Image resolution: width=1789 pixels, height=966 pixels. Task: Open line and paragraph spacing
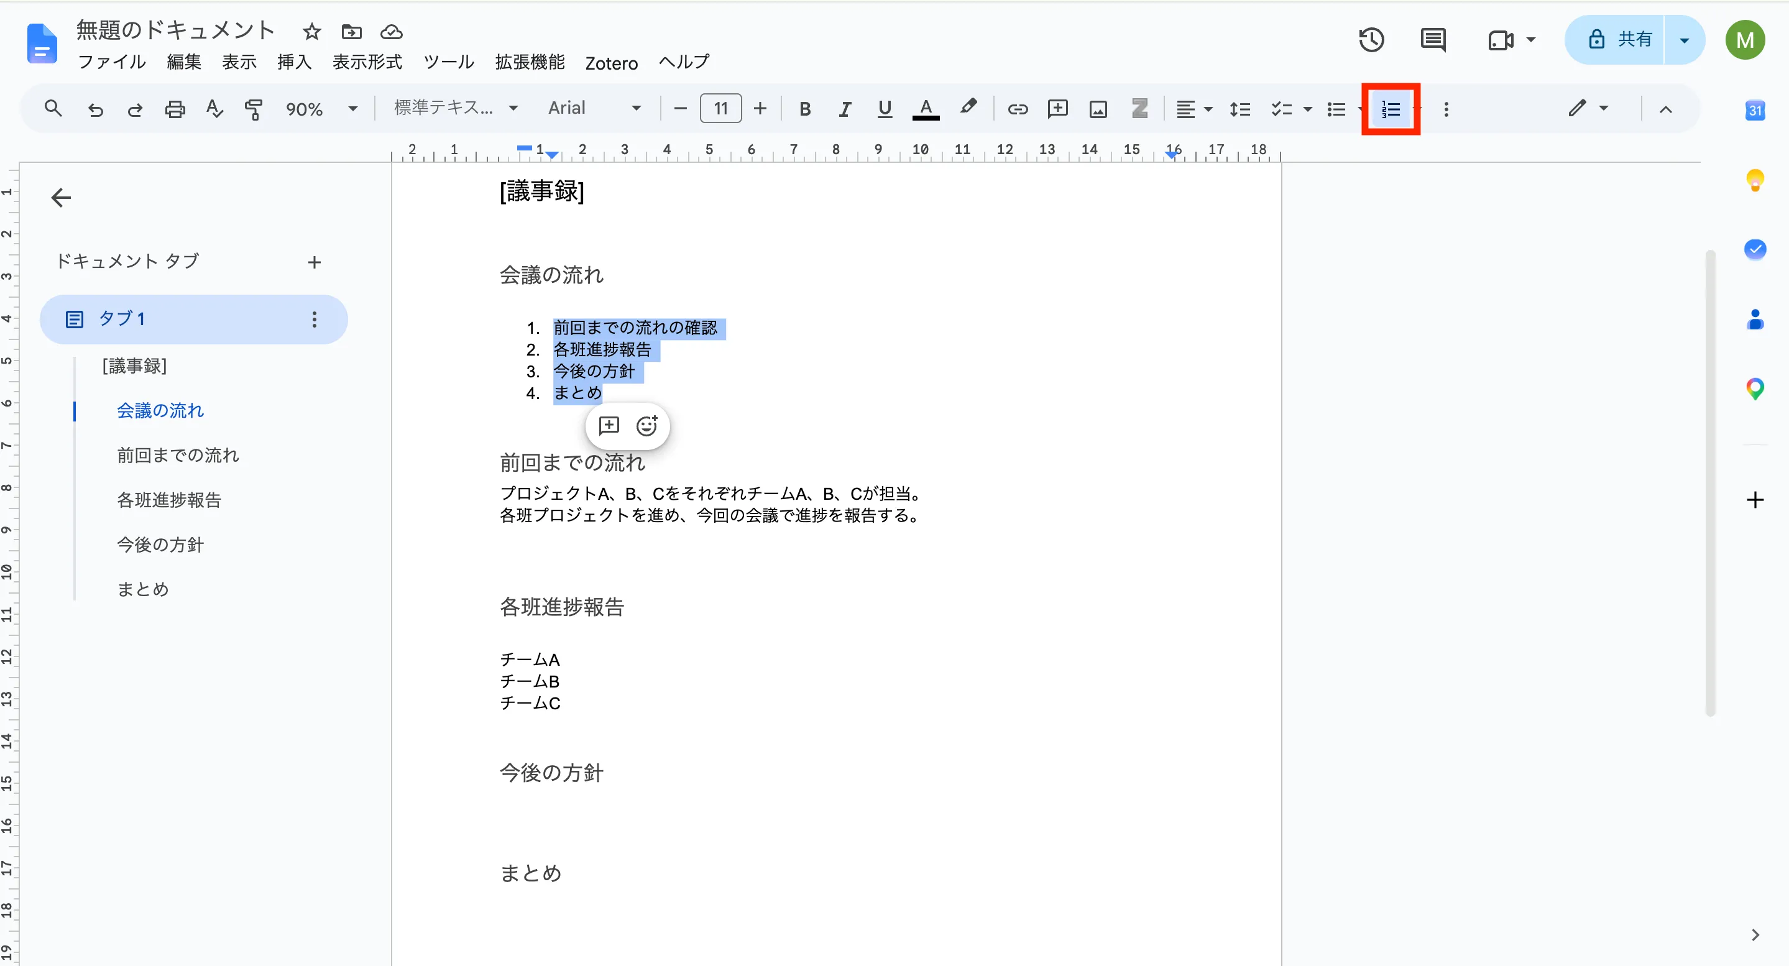[x=1239, y=109]
